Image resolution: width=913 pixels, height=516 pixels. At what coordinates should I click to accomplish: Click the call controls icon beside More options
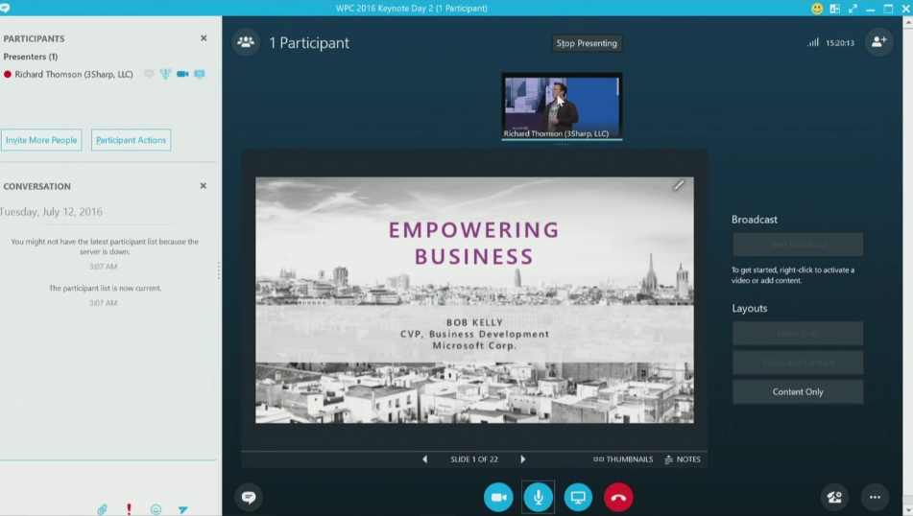[834, 497]
